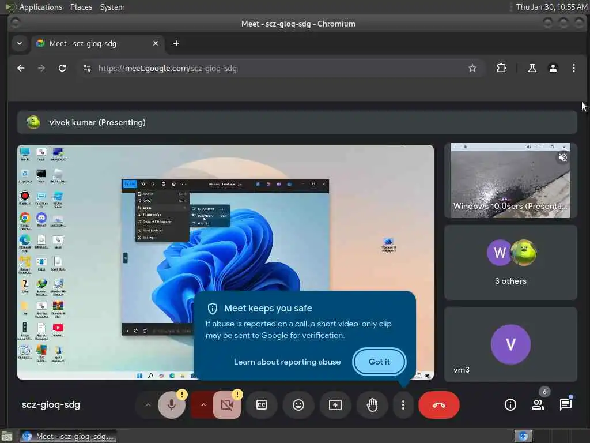
Task: Turn on captions with CC button
Action: click(262, 405)
